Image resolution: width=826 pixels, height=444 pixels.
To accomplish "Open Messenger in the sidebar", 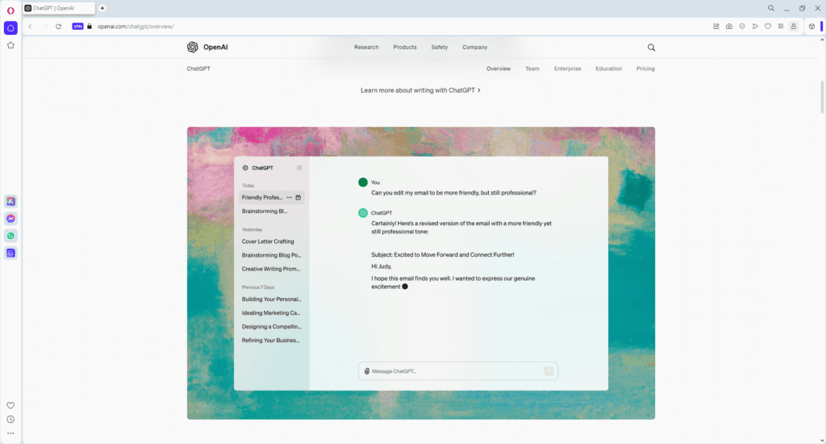I will pos(10,219).
